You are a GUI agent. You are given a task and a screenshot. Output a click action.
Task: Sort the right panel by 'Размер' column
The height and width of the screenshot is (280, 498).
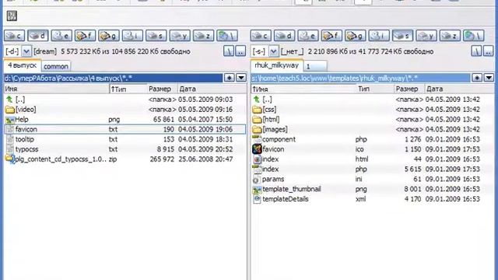click(x=409, y=89)
